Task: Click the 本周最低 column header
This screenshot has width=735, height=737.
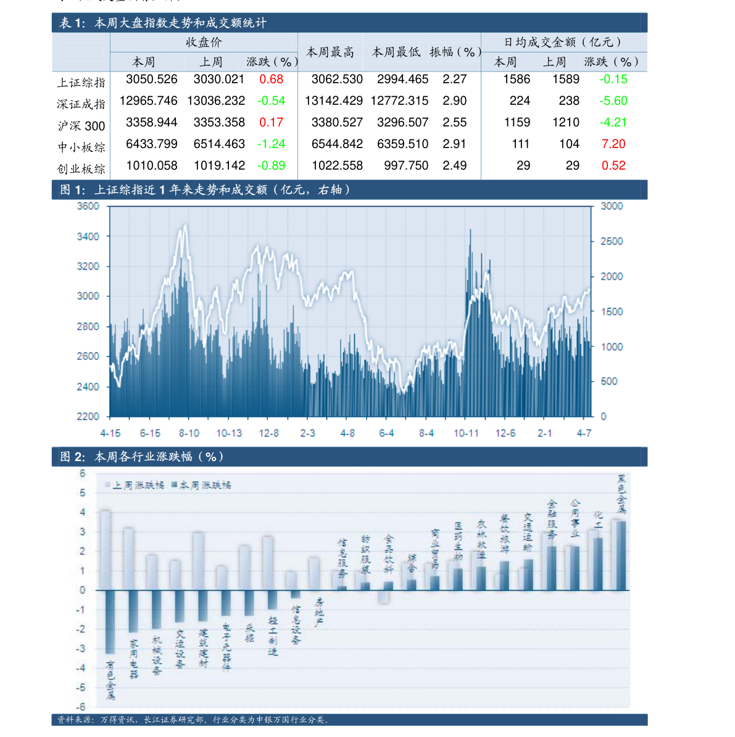Action: pyautogui.click(x=396, y=52)
